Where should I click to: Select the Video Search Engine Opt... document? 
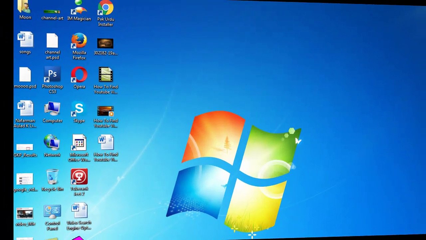(79, 217)
